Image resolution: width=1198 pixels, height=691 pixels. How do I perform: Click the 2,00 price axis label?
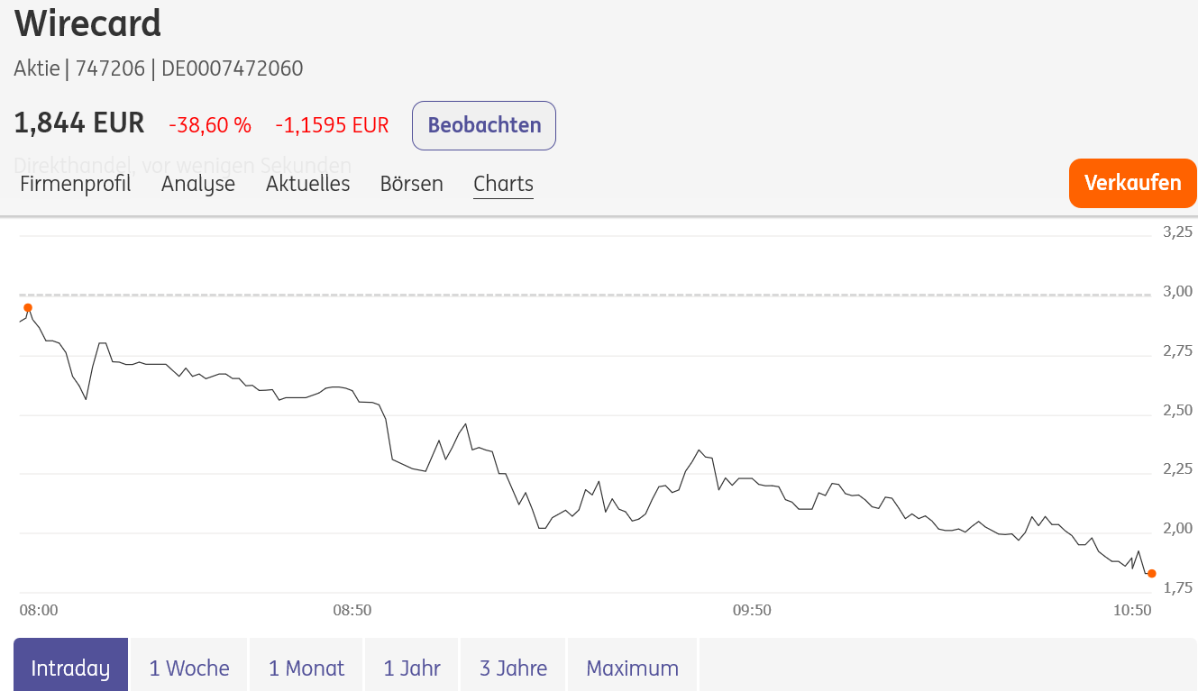[x=1178, y=529]
